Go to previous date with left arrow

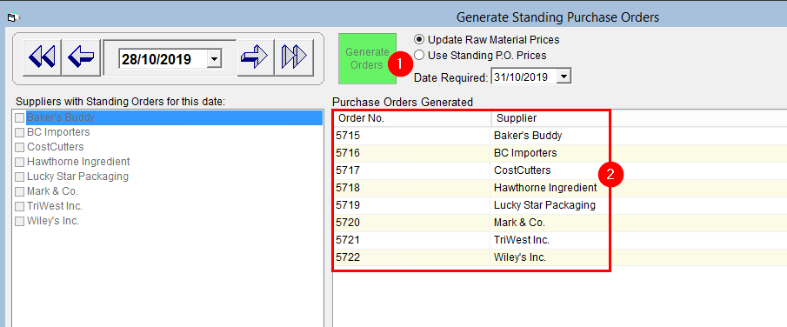tap(80, 57)
